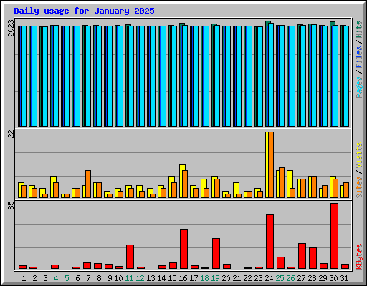Click the 2023 scale value on the top chart
The image size is (367, 286).
11,28
